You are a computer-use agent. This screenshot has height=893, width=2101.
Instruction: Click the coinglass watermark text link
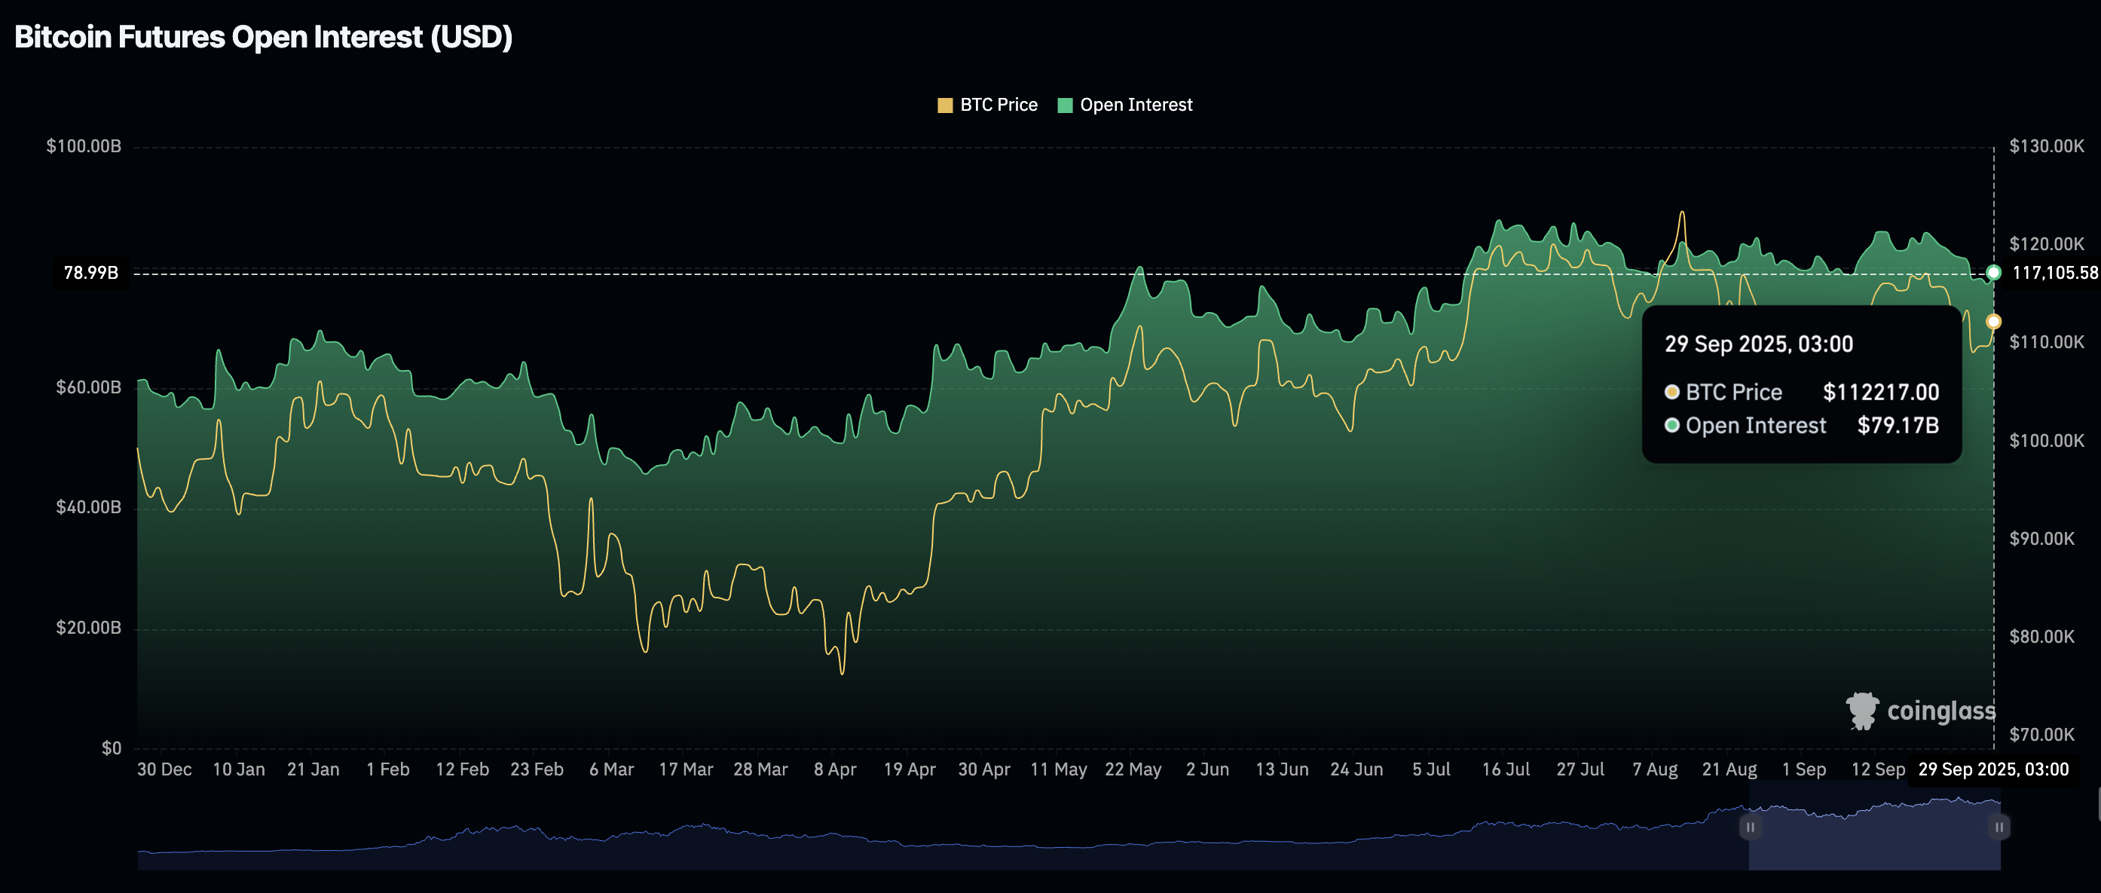pos(1941,711)
